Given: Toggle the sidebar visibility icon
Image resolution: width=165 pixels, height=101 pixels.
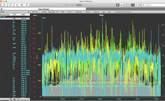Looking at the screenshot, I should click(x=118, y=5).
